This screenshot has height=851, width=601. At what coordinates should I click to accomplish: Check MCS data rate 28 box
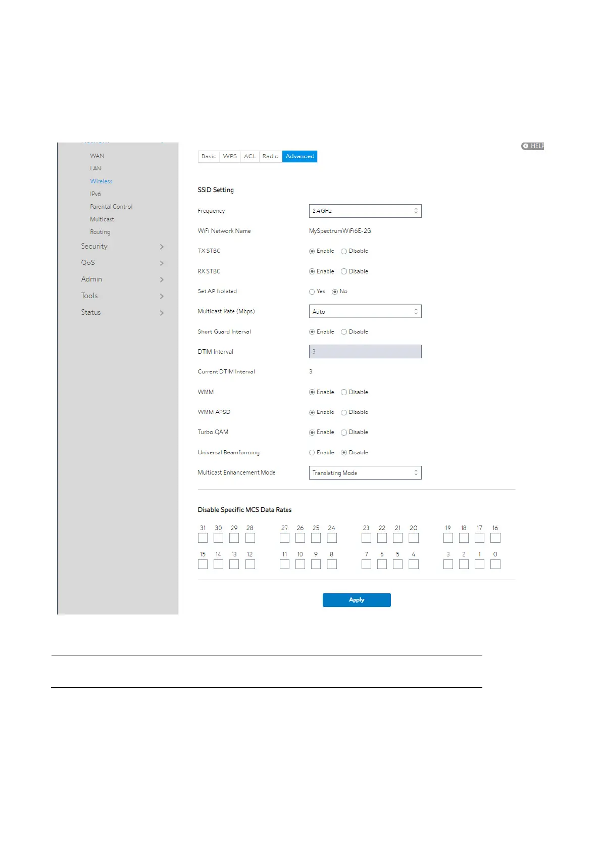pos(250,538)
